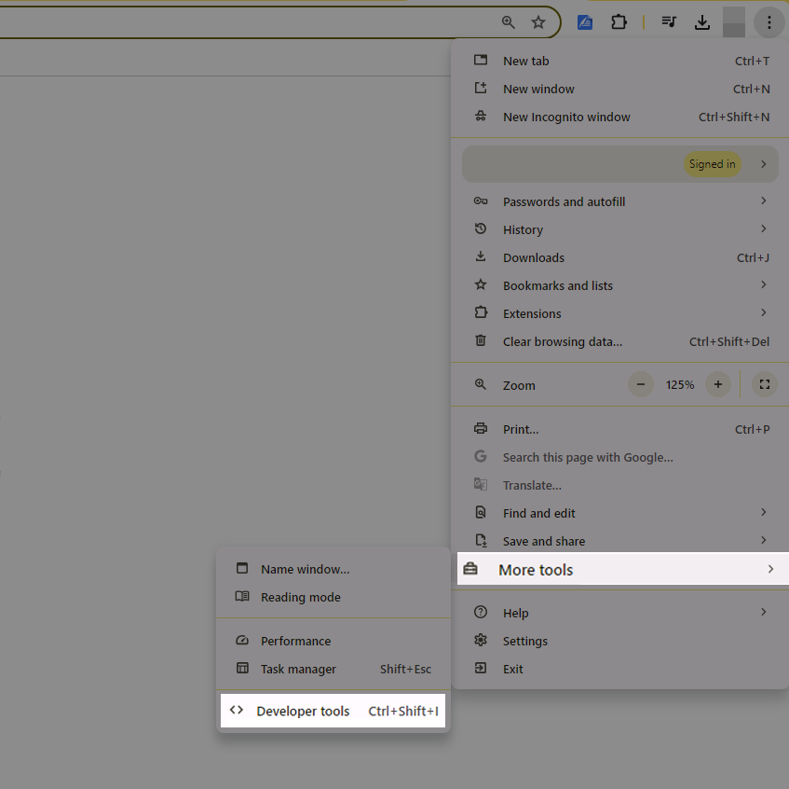Screen dimensions: 789x789
Task: Click the Help question mark icon
Action: [481, 612]
